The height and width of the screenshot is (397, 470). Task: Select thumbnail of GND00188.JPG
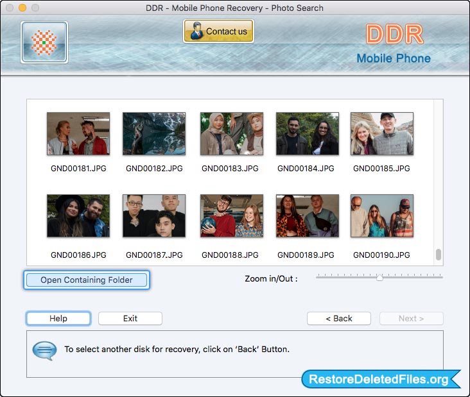pos(232,215)
